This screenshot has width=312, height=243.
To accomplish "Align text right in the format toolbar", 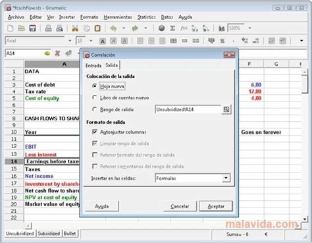I will [162, 41].
